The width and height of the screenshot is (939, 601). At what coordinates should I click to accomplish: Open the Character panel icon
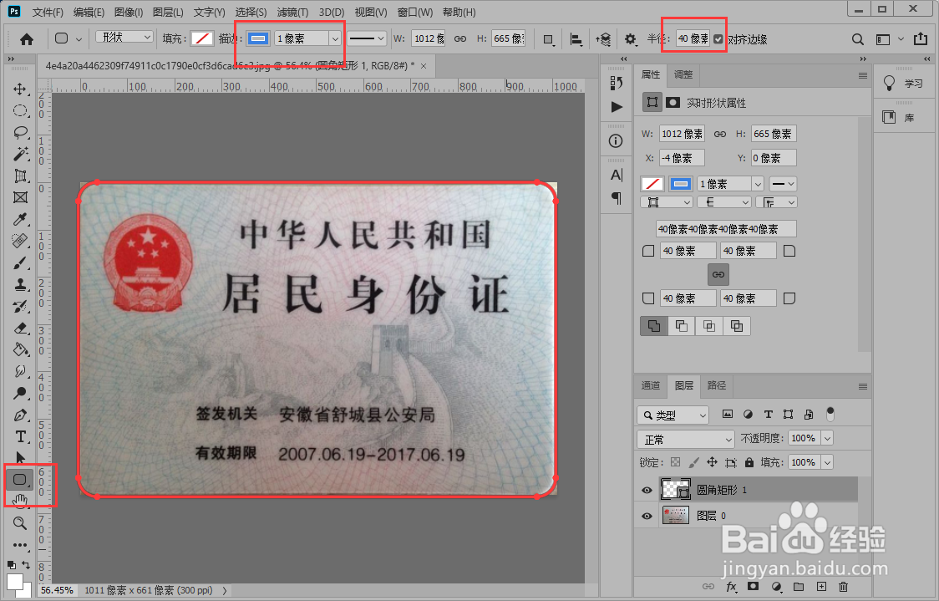[x=617, y=175]
